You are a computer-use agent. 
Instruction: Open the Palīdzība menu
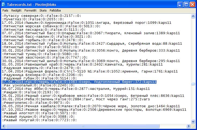point(55,10)
